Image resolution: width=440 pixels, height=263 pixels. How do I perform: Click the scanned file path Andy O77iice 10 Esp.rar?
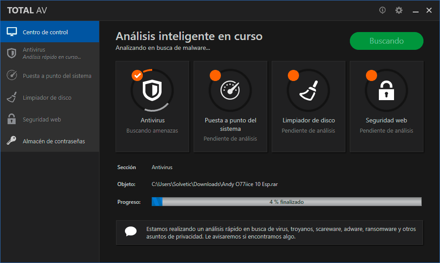pyautogui.click(x=215, y=184)
